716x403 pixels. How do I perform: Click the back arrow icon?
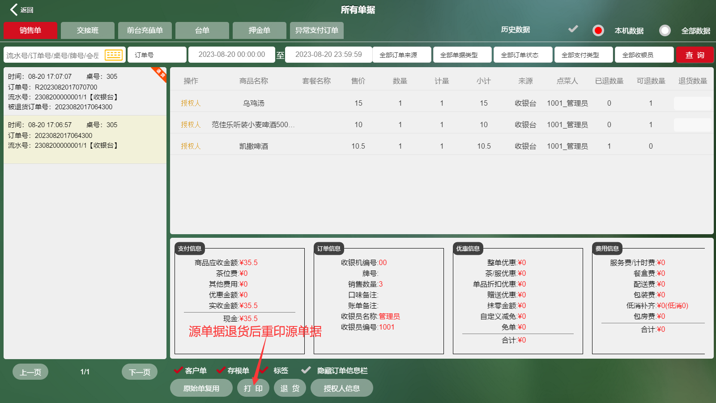[14, 10]
